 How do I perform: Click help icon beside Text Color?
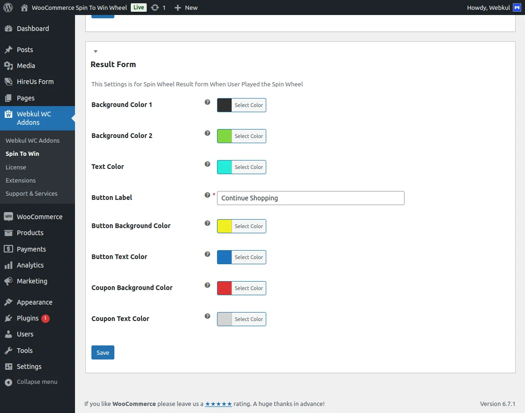point(207,164)
